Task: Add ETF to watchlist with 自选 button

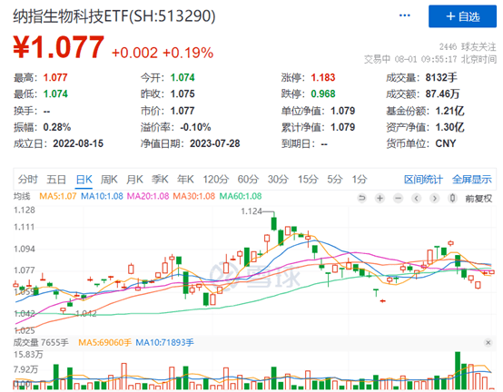Action: pos(462,16)
